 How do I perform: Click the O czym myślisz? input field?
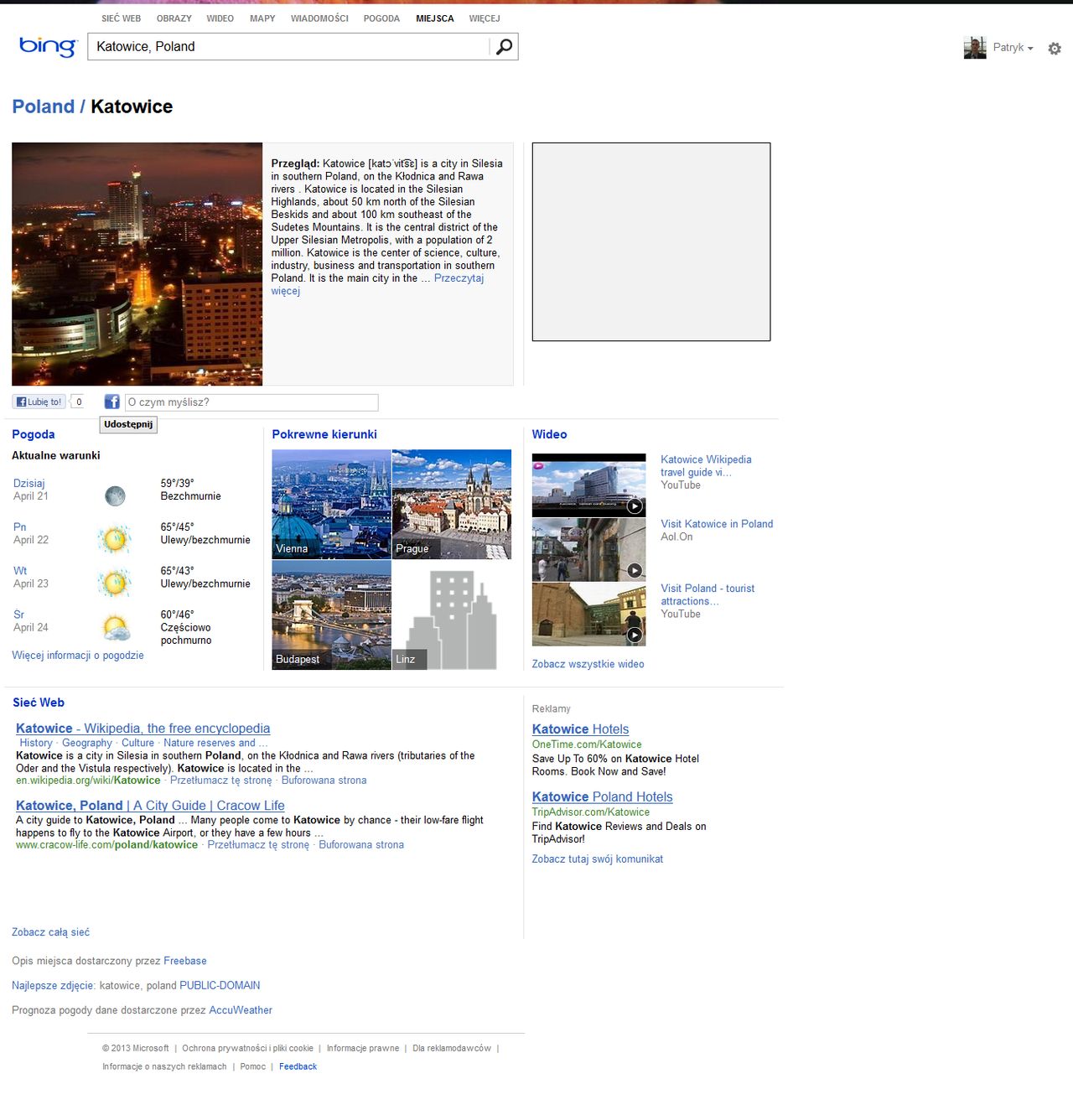tap(251, 402)
